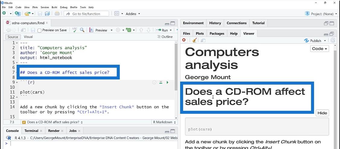Click the Publish button in Viewer
This screenshot has width=340, height=149.
tap(313, 41)
